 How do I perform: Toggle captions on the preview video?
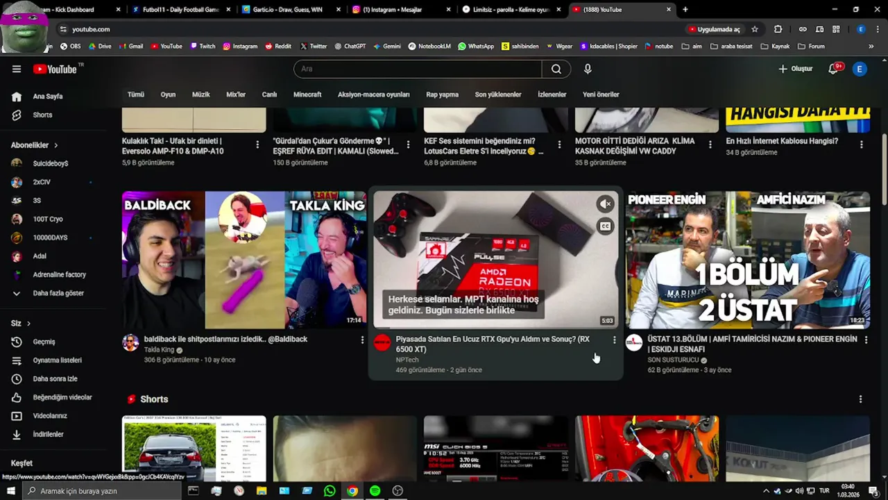(x=606, y=226)
